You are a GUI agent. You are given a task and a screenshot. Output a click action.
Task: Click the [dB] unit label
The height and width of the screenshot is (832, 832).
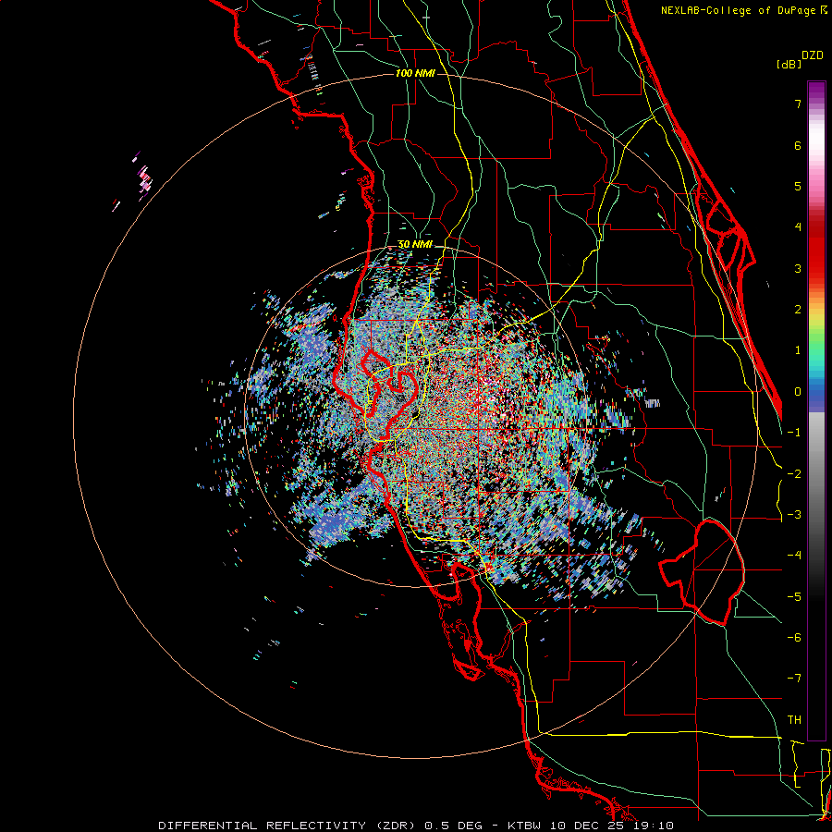coord(789,64)
